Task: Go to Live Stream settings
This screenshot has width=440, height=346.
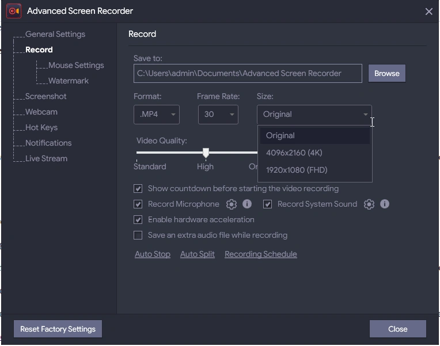Action: pyautogui.click(x=46, y=158)
